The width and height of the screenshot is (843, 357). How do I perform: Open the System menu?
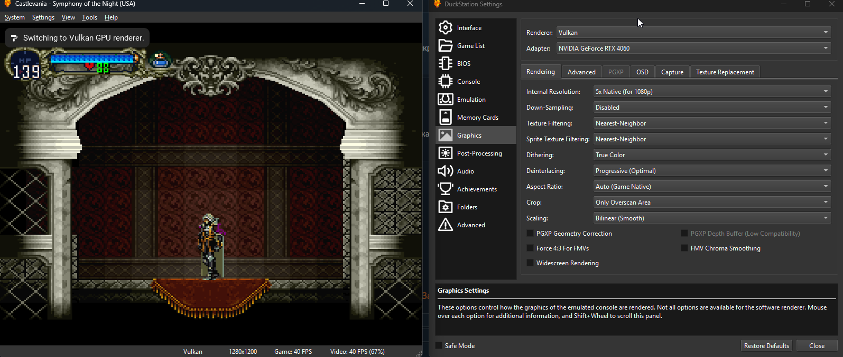15,17
